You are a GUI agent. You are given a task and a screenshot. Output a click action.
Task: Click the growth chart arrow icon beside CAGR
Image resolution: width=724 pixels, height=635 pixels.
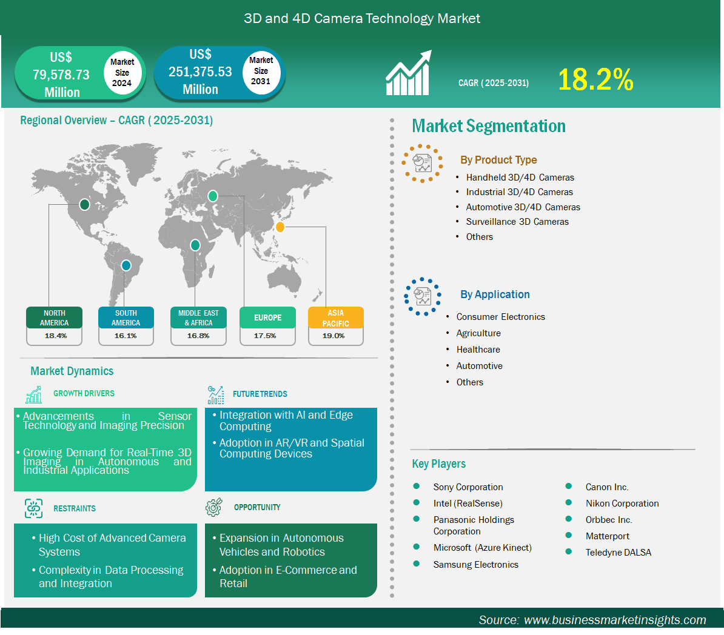pyautogui.click(x=408, y=73)
